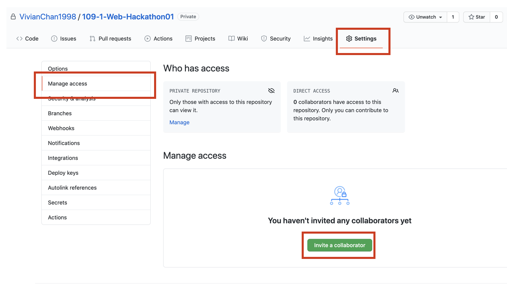Viewport: 507px width, 301px height.
Task: Open Notifications settings
Action: coord(96,143)
